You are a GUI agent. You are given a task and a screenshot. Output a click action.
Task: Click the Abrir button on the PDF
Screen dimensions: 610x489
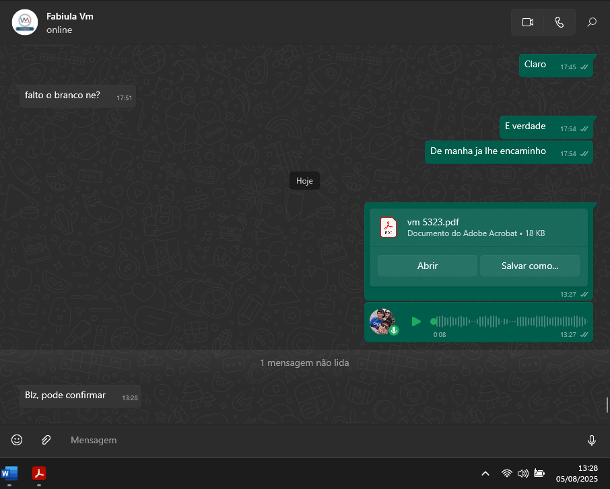coord(428,266)
